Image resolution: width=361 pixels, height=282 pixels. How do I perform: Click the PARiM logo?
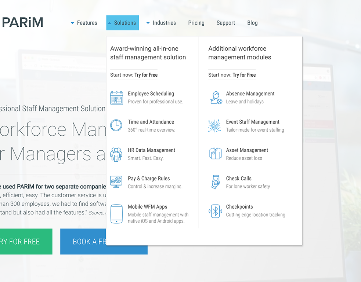22,22
